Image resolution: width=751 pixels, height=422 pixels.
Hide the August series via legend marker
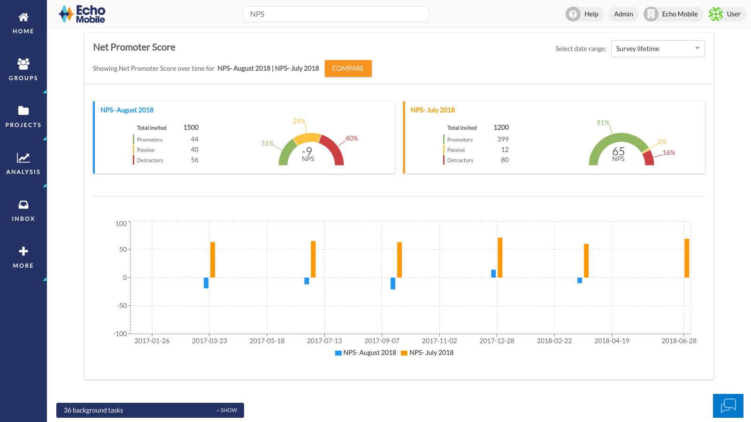tap(337, 353)
